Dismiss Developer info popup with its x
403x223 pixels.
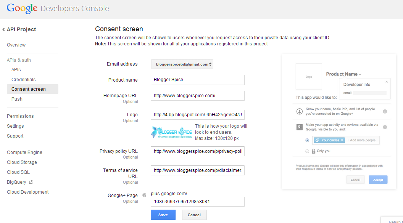(387, 82)
